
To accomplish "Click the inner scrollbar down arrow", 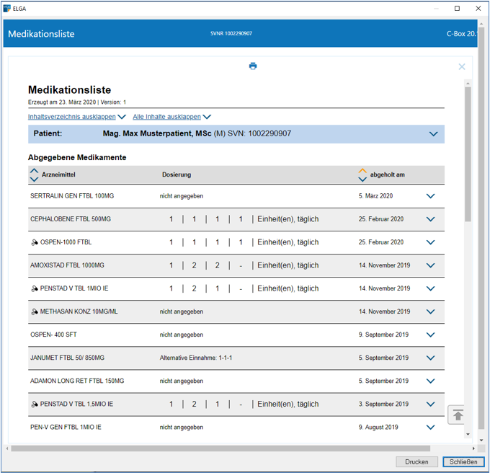I will tap(468, 434).
